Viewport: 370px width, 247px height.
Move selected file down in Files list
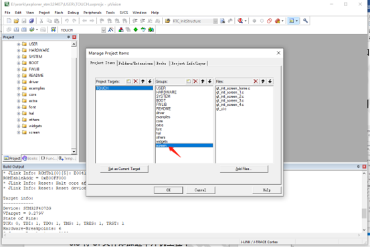(270, 81)
